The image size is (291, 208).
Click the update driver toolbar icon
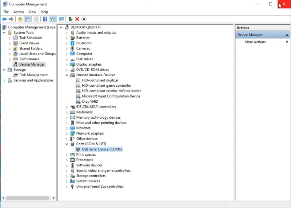[70, 19]
